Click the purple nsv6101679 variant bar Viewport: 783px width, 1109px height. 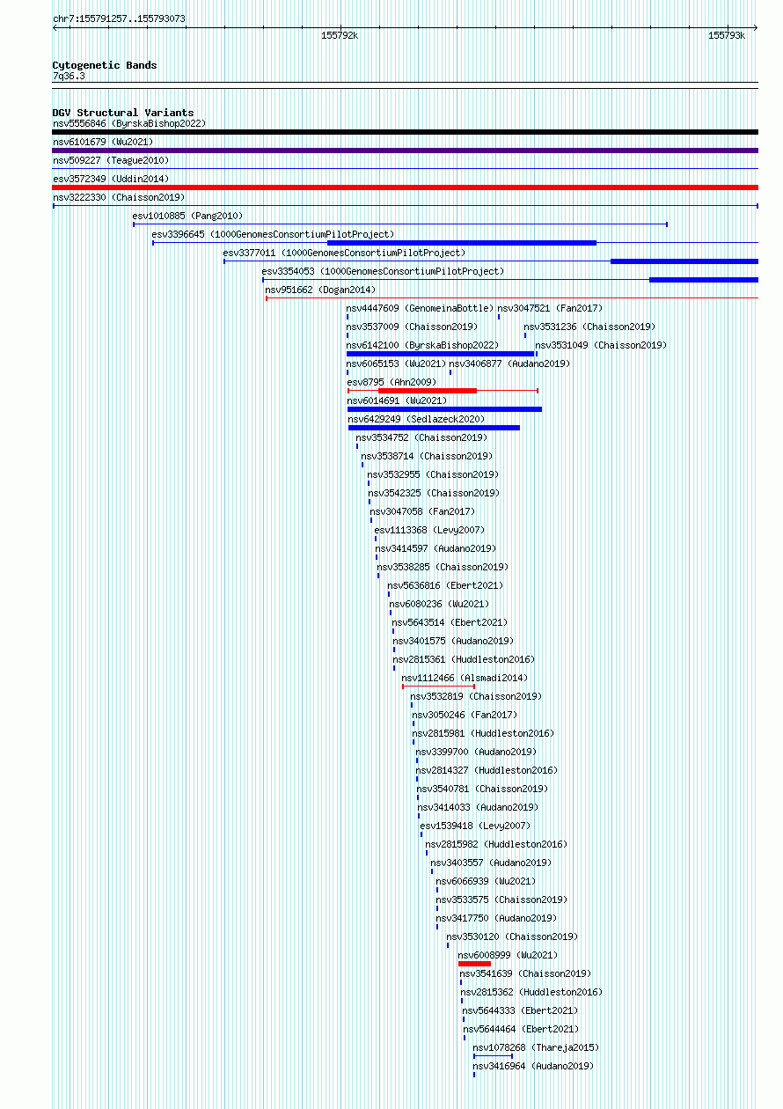point(405,151)
